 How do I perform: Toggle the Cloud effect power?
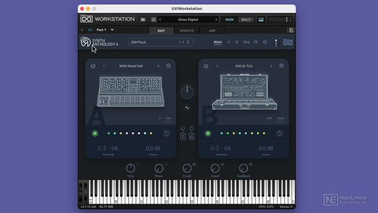pos(222,164)
